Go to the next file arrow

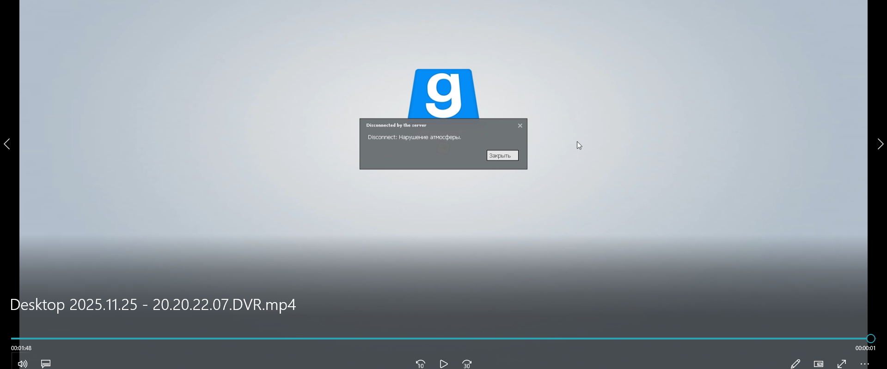[x=880, y=144]
